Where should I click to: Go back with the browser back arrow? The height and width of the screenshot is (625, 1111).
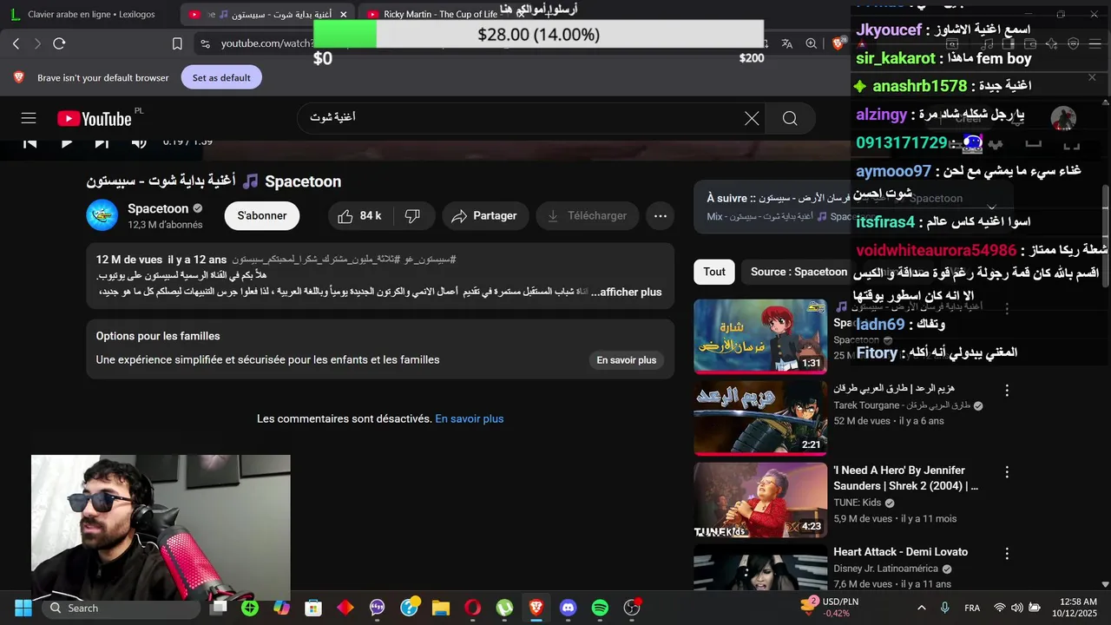(x=16, y=43)
